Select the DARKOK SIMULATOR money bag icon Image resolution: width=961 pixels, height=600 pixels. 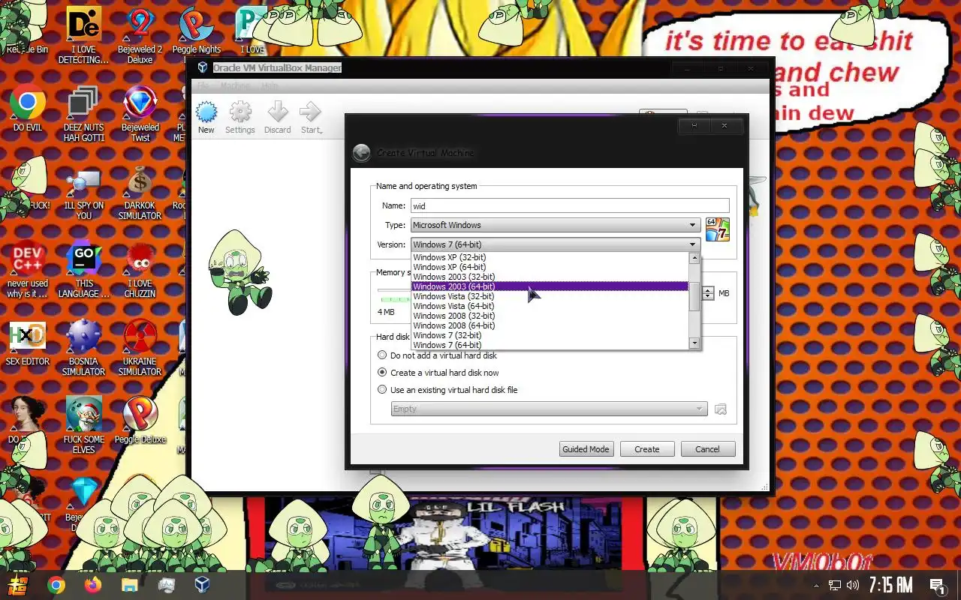(140, 181)
